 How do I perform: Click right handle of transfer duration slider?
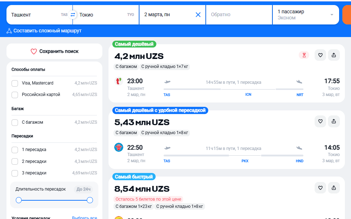click(90, 200)
